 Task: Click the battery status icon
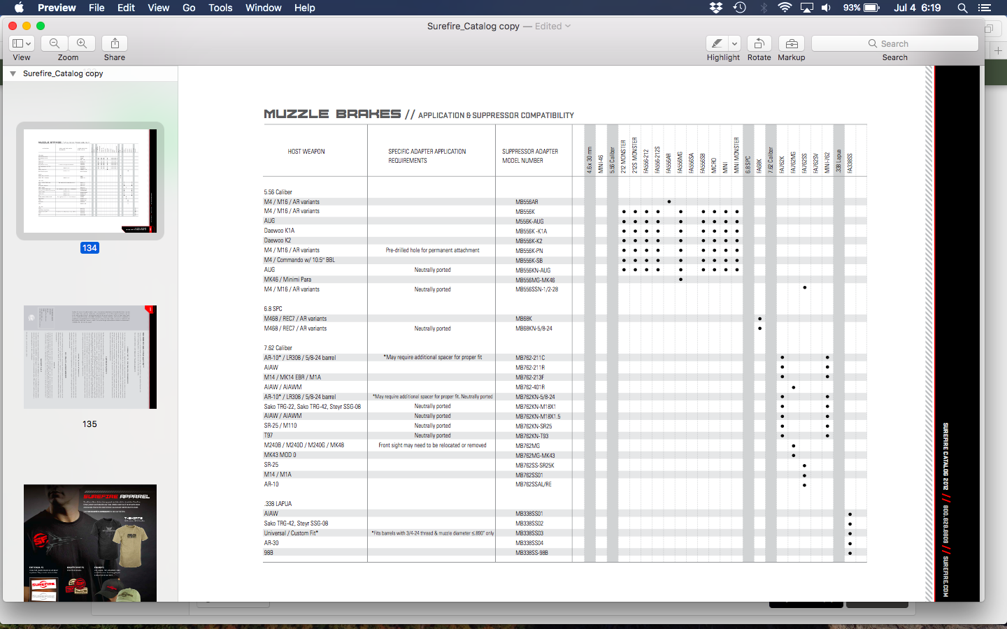coord(871,8)
